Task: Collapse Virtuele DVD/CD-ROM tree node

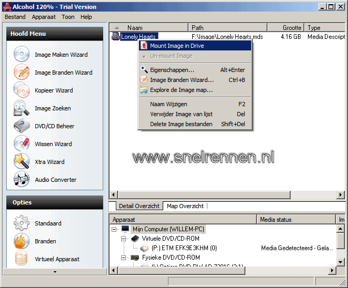Action: coord(123,239)
